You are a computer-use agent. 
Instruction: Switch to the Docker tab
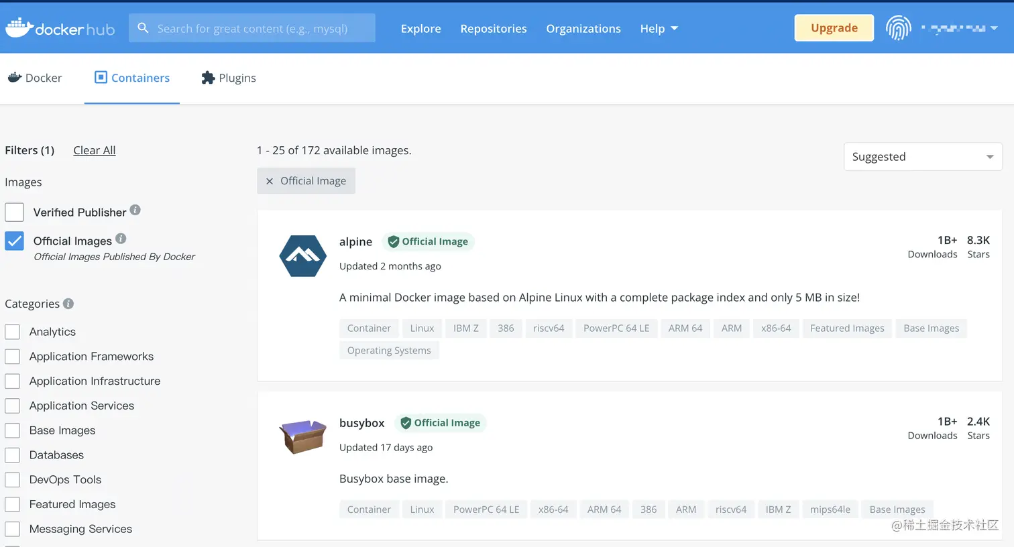pos(35,78)
